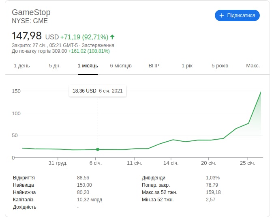Click the pre-market 309,00 price text
274x220 pixels.
(60, 51)
